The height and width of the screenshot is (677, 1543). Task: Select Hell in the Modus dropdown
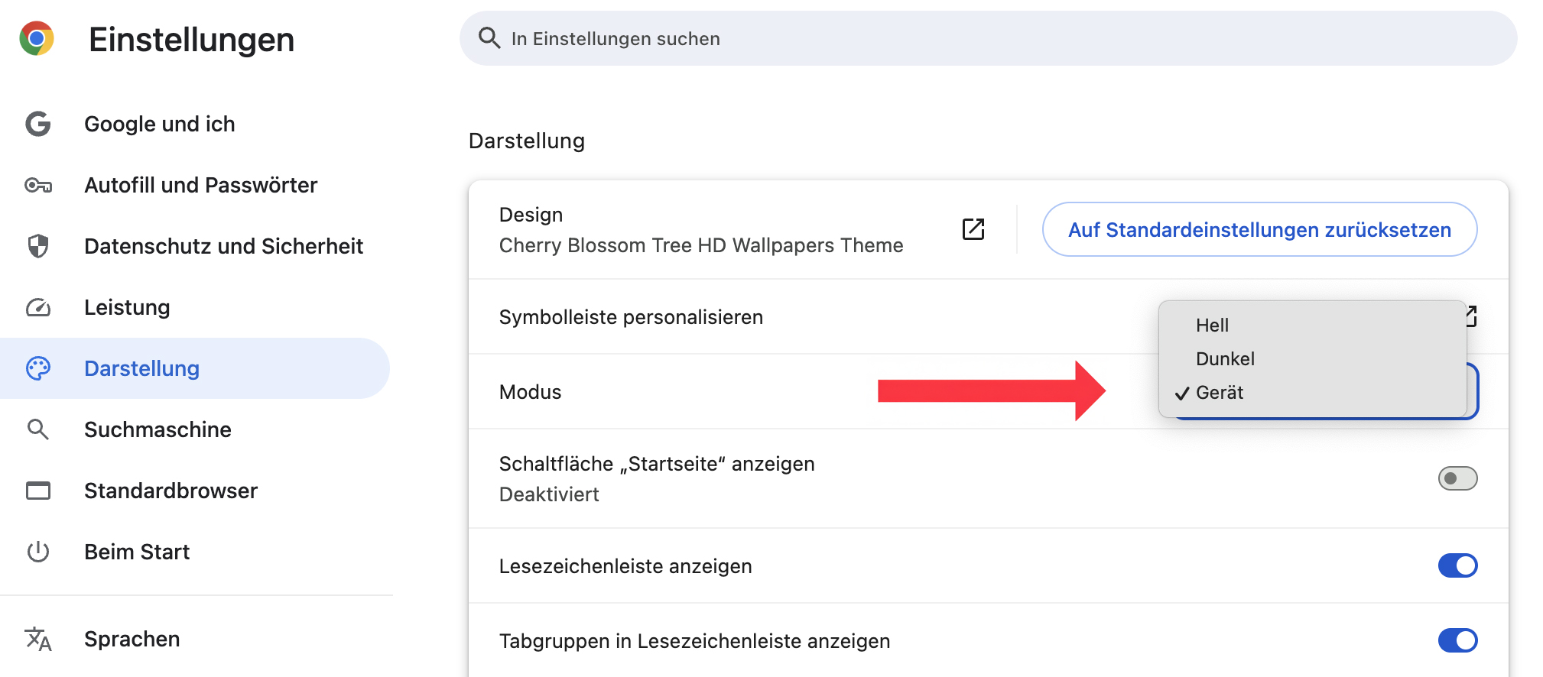pyautogui.click(x=1312, y=326)
